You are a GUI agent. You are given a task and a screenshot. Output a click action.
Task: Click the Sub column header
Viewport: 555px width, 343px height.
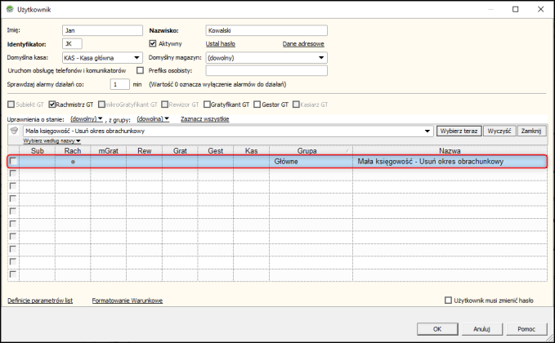click(x=37, y=150)
